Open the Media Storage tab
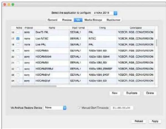 pos(93,20)
